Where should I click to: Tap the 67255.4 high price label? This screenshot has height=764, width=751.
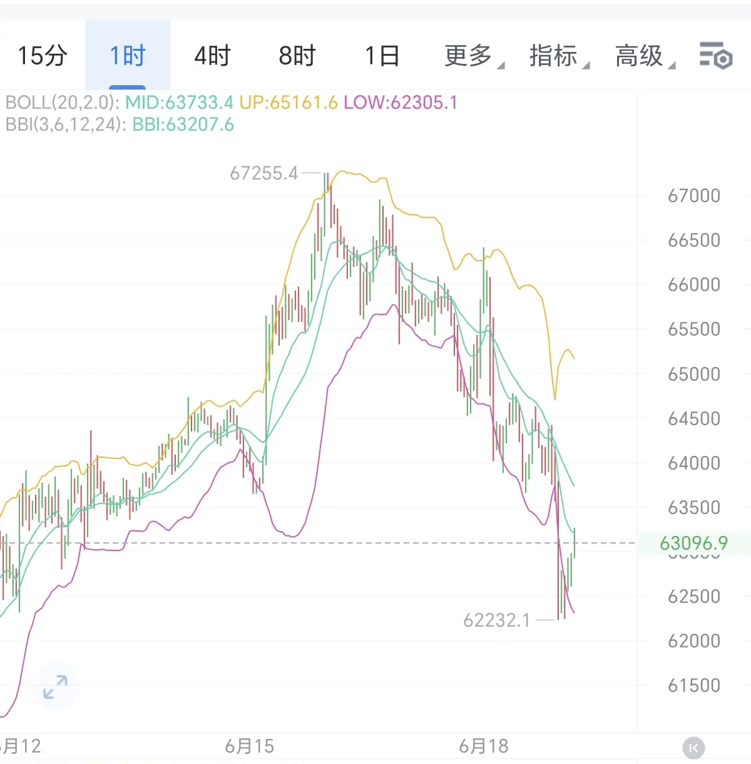tap(264, 173)
